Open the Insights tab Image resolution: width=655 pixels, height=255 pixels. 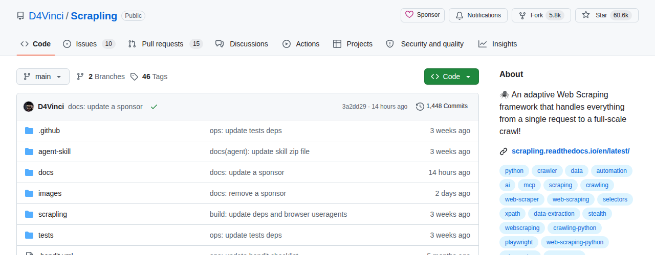coord(497,44)
